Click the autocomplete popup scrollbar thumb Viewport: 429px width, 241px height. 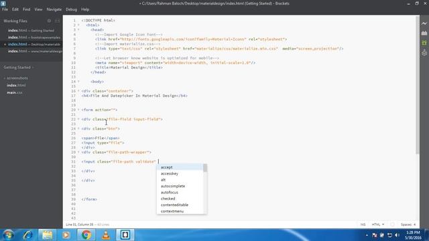(205, 168)
